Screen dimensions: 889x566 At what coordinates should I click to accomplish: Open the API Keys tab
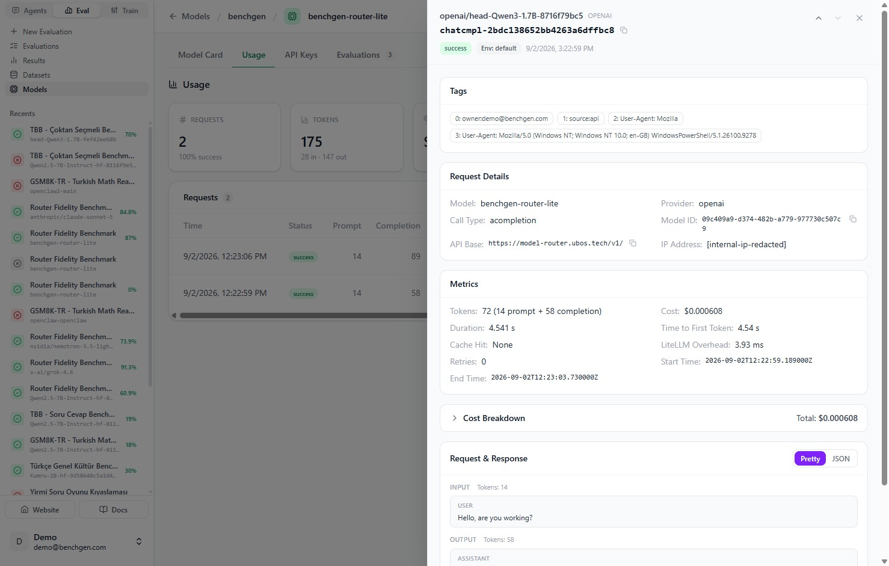pyautogui.click(x=301, y=55)
